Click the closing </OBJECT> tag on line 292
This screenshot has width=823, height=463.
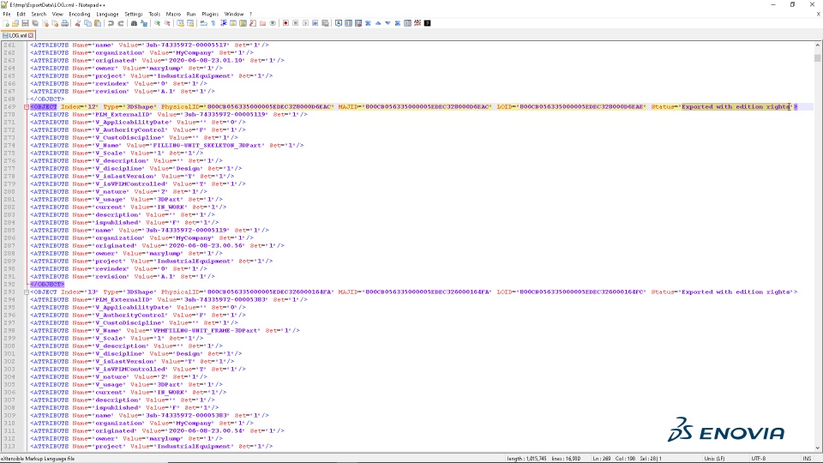click(x=47, y=284)
